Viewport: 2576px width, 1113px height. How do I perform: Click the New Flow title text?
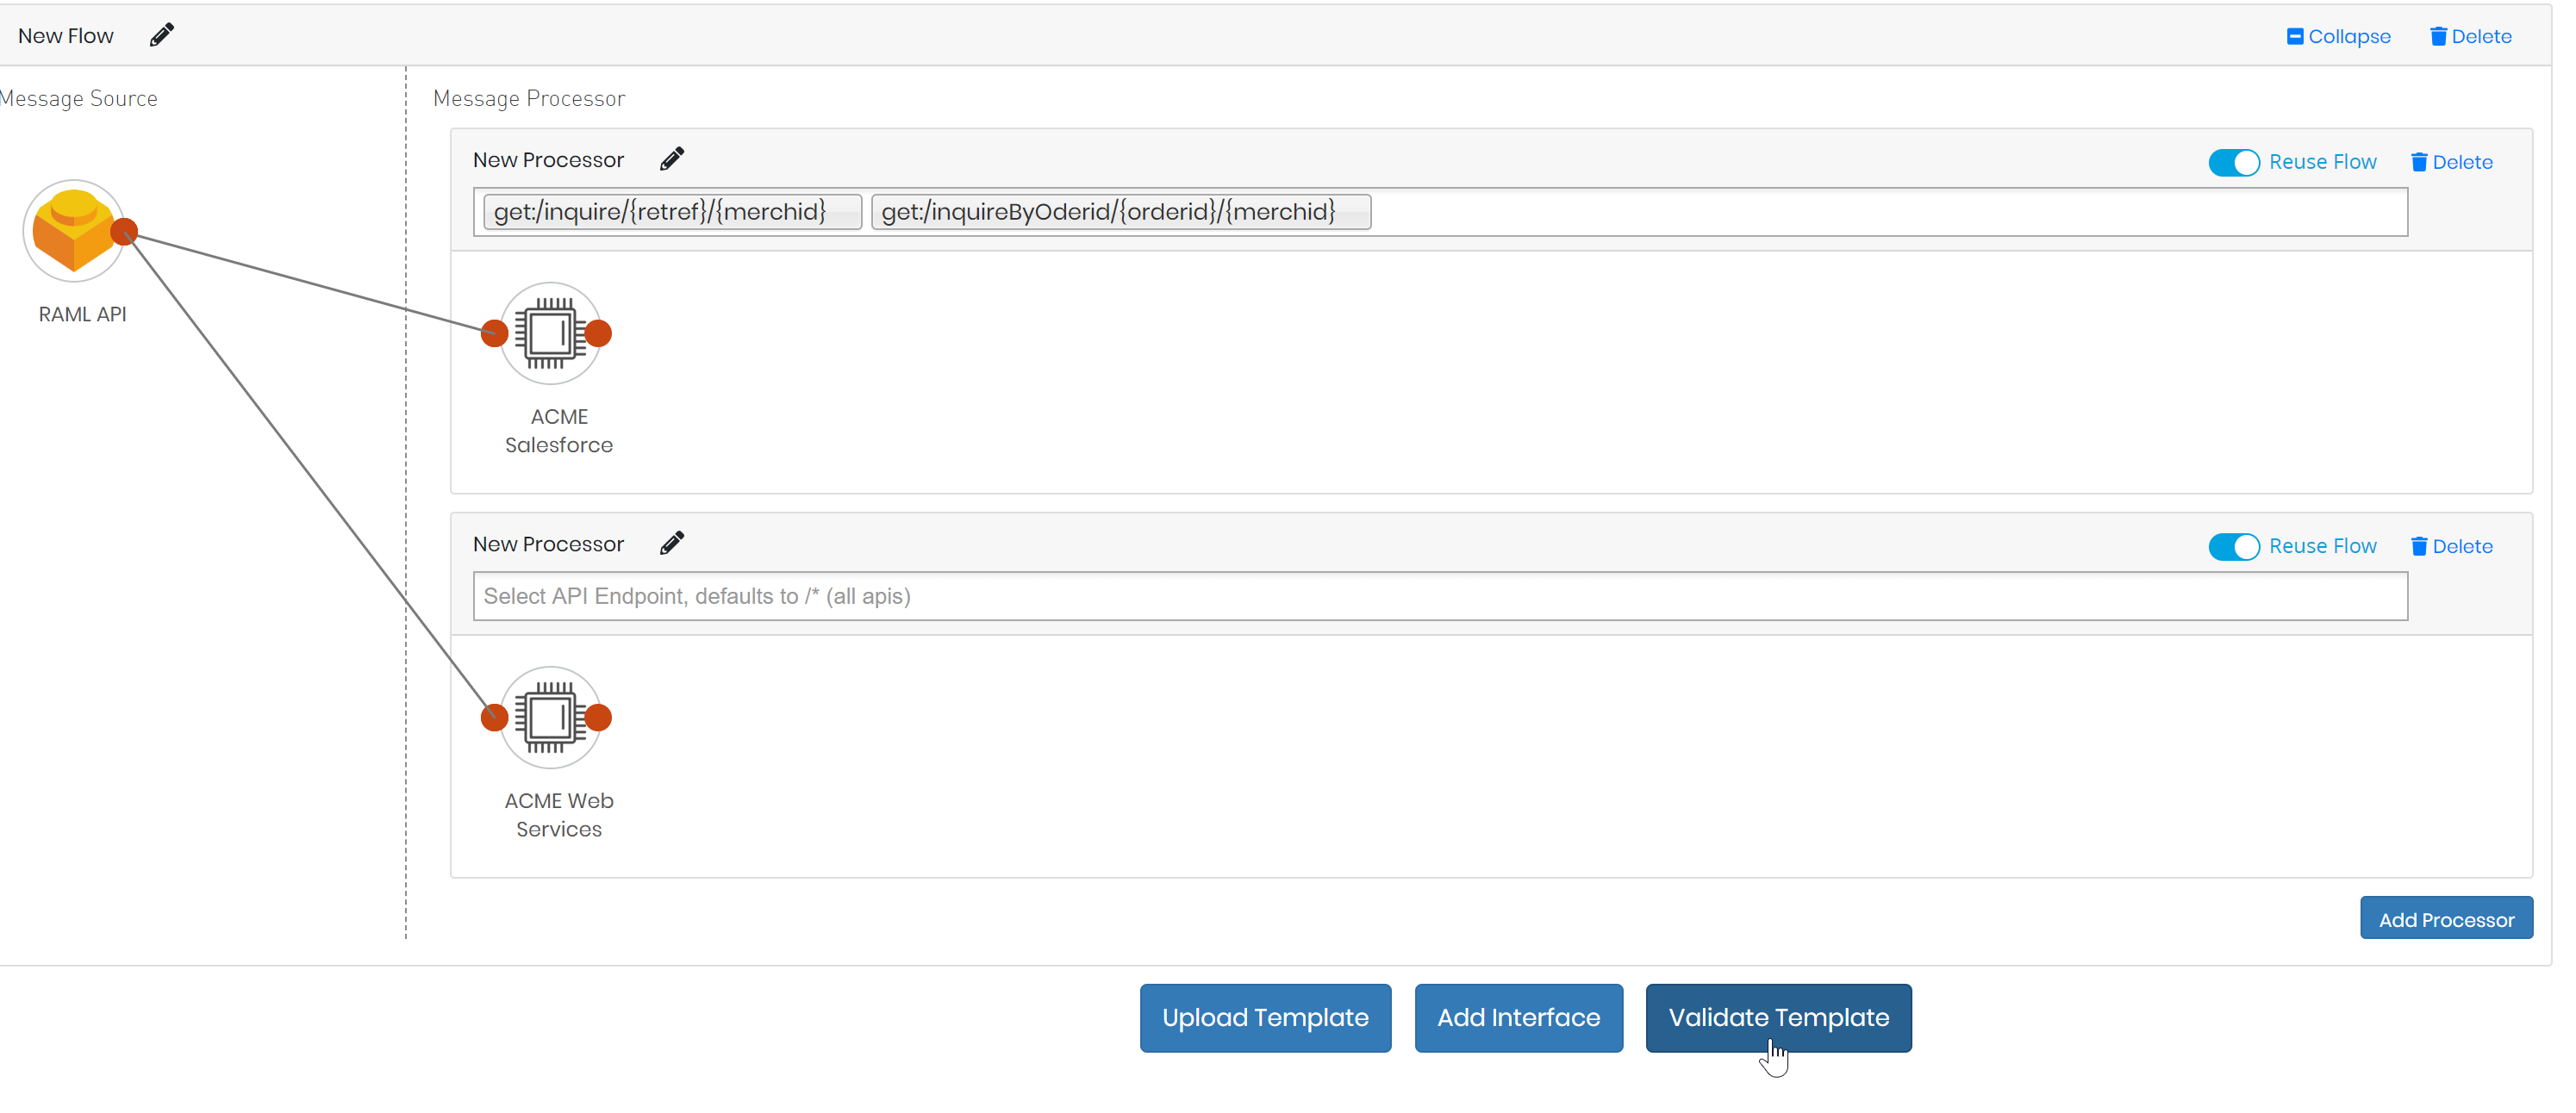pos(66,36)
